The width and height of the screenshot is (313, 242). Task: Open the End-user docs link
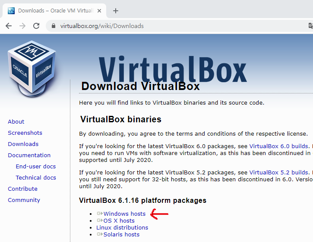36,166
